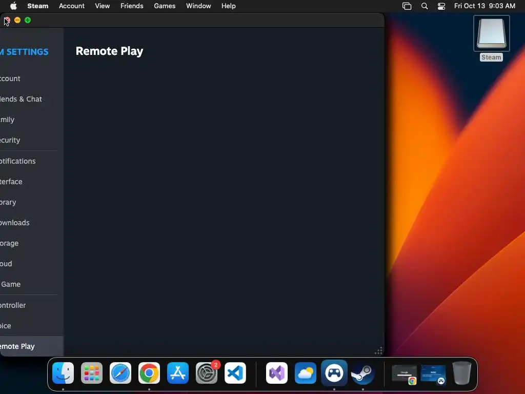Open Launchpad in the dock
Screen dimensions: 525x394
[x=92, y=373]
